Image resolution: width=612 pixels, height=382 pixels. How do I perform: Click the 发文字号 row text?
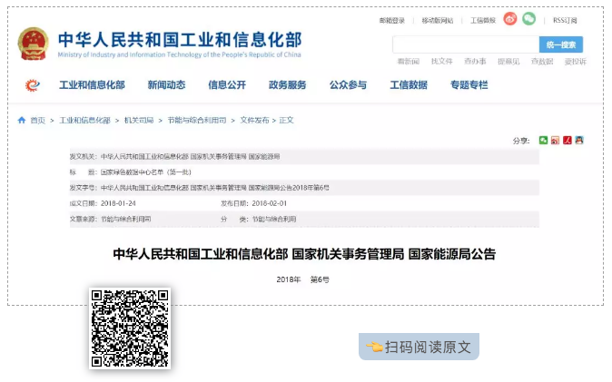tap(199, 188)
